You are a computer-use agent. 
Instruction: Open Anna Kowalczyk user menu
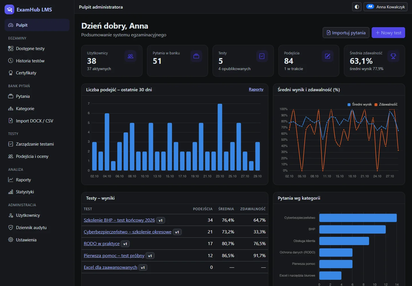tap(385, 7)
